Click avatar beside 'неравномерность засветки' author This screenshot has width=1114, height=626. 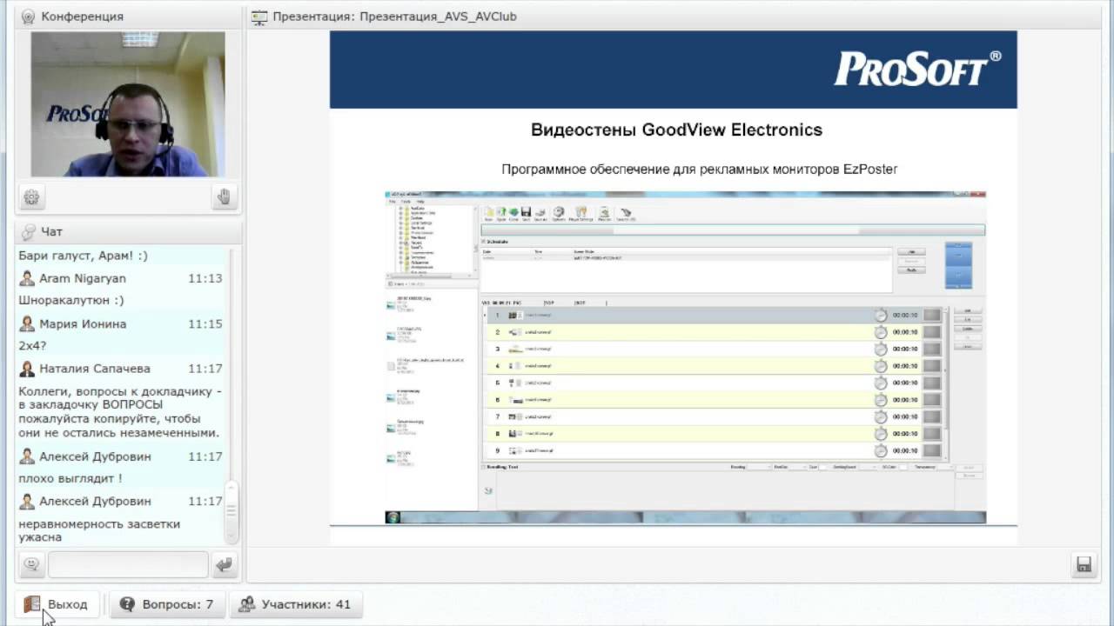click(x=27, y=501)
